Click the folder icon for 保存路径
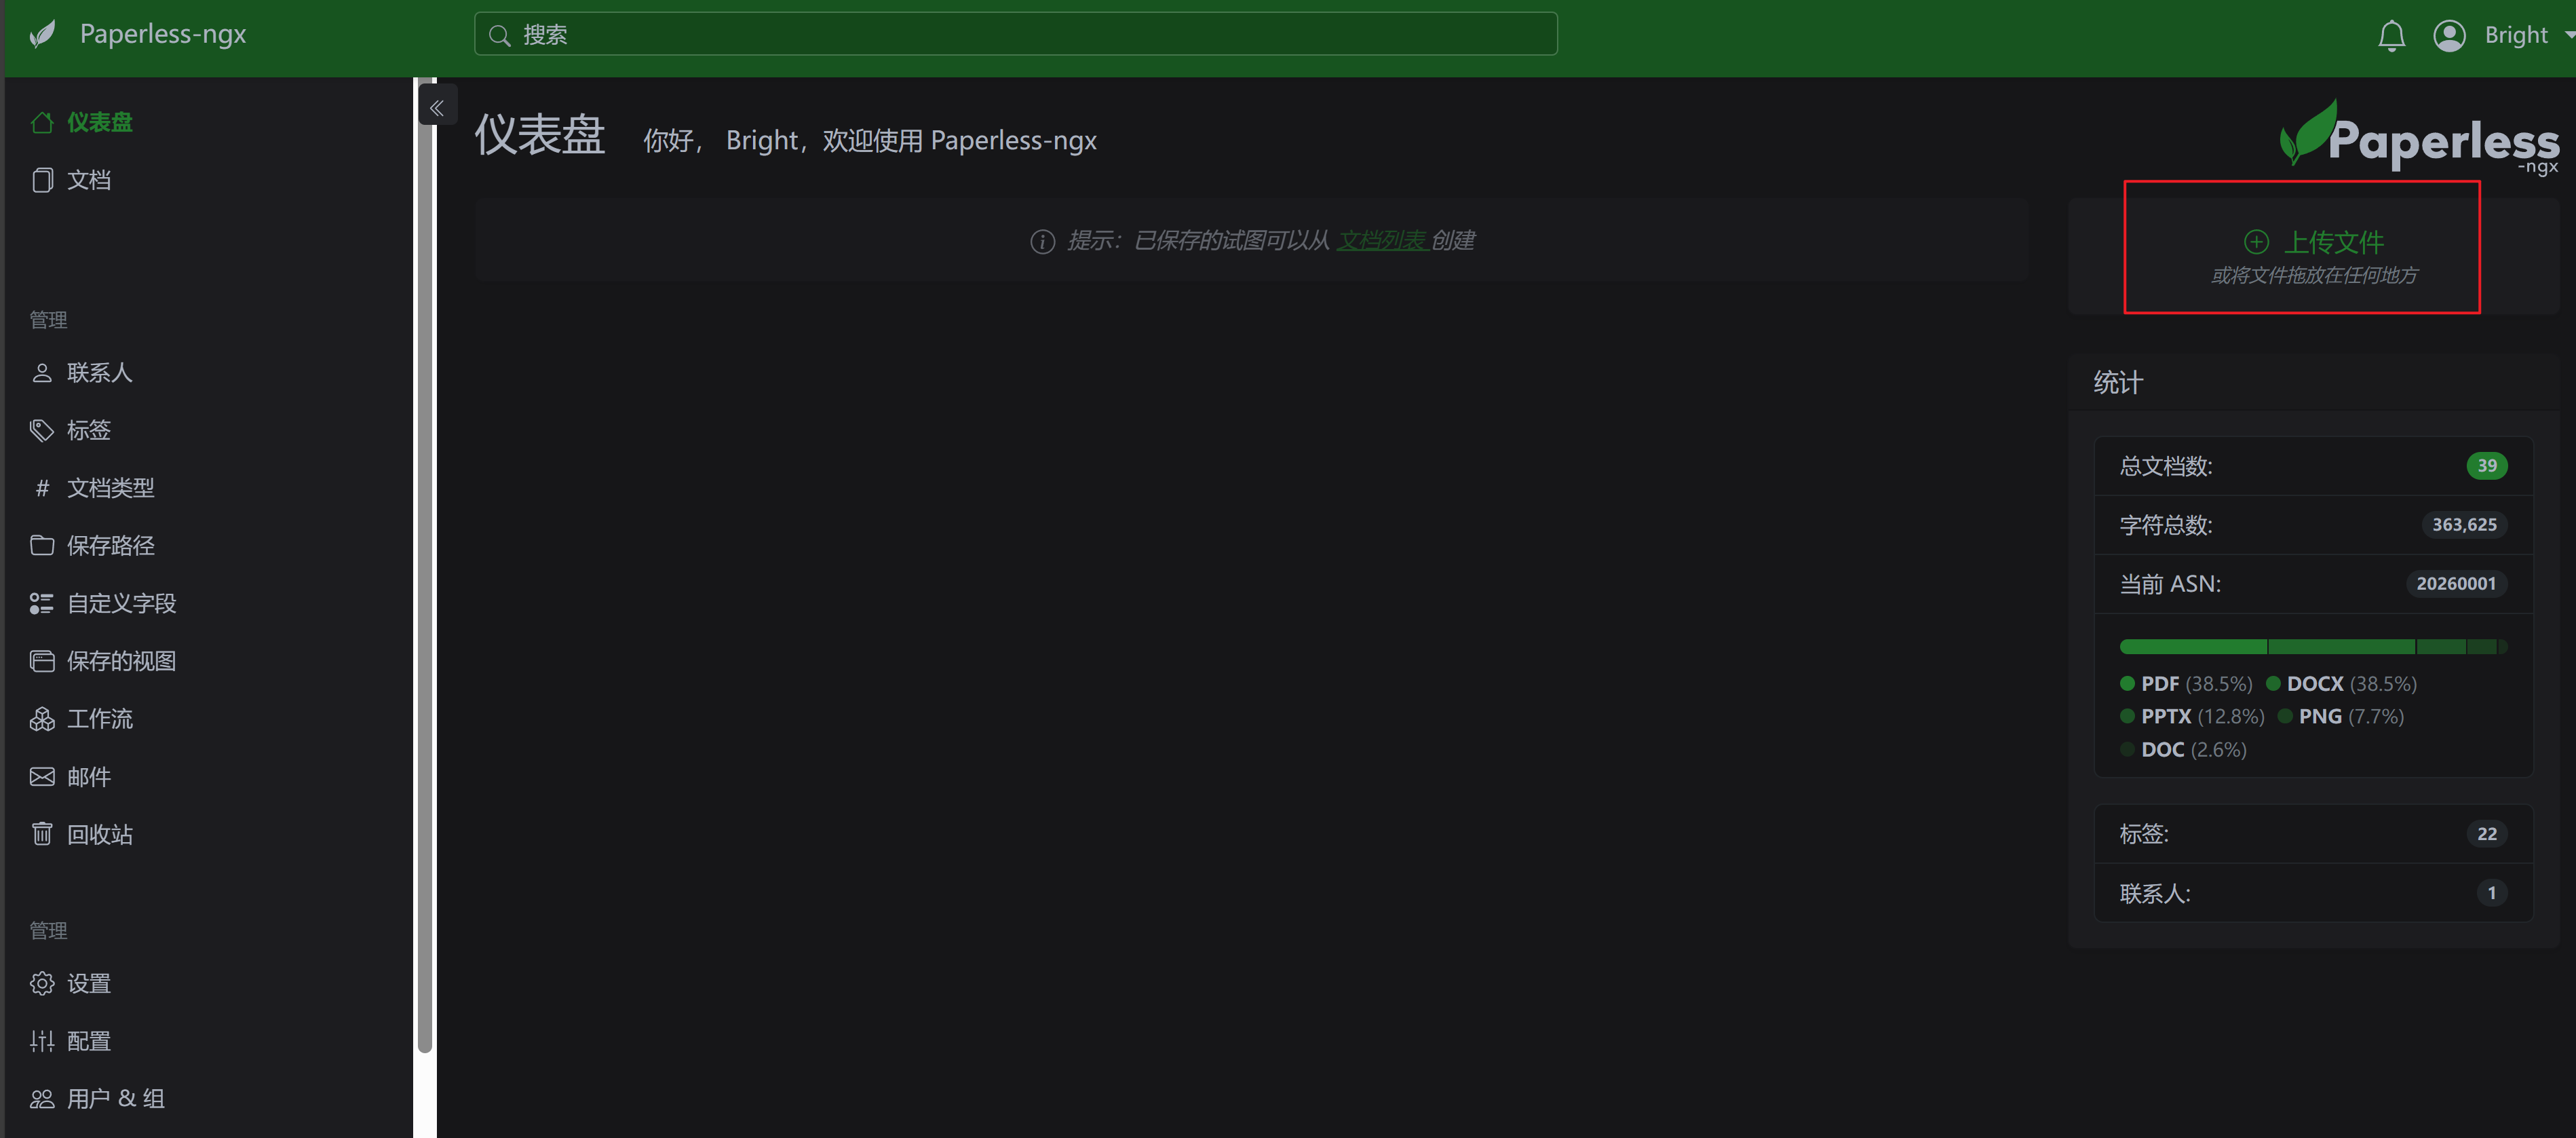 click(x=42, y=545)
